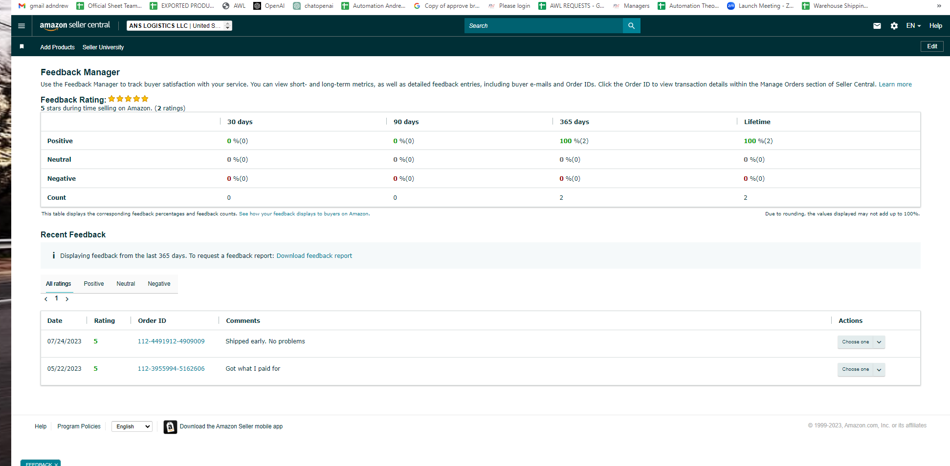
Task: Open the OpenAI bookmark
Action: point(269,6)
